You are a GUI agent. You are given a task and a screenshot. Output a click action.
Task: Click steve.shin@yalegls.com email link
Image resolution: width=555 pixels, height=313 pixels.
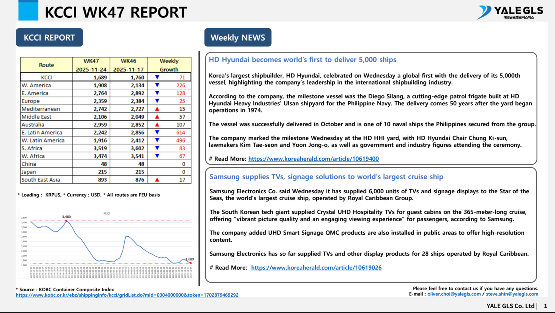point(512,294)
